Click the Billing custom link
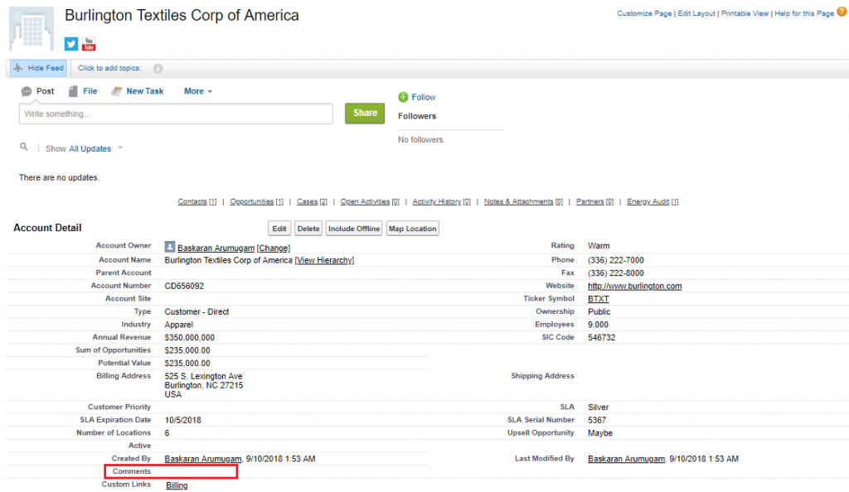Image resolution: width=849 pixels, height=492 pixels. click(x=175, y=485)
